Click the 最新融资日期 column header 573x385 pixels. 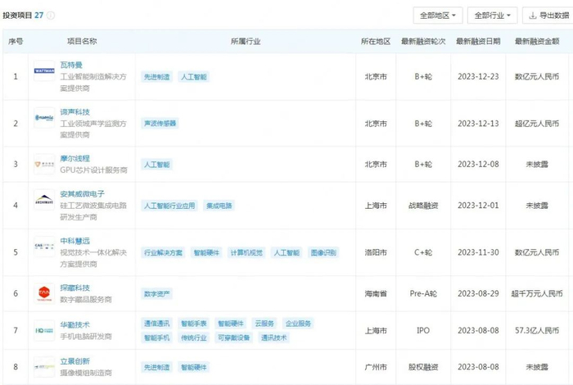point(478,41)
